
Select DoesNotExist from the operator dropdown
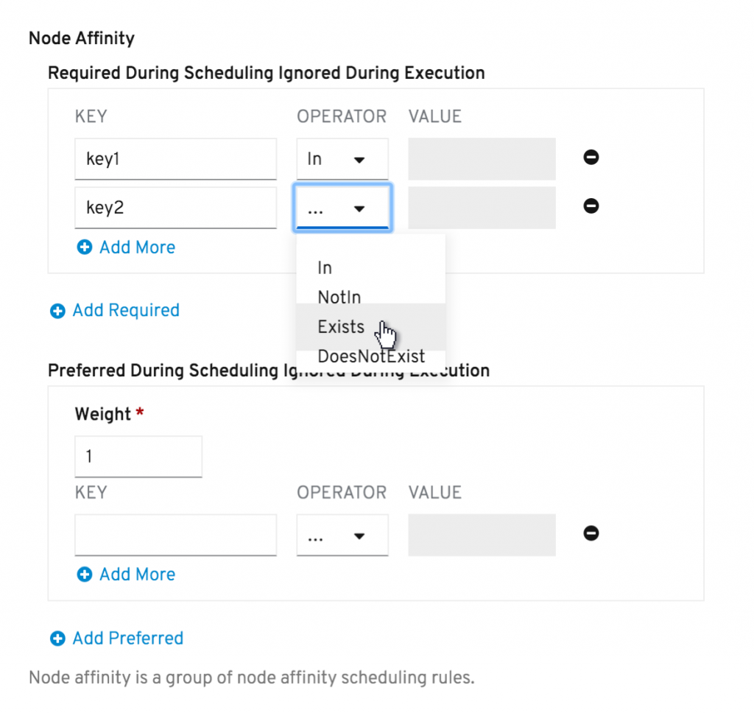click(x=371, y=356)
